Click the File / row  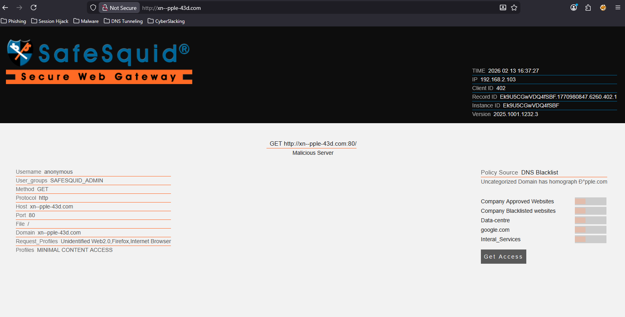pos(93,224)
